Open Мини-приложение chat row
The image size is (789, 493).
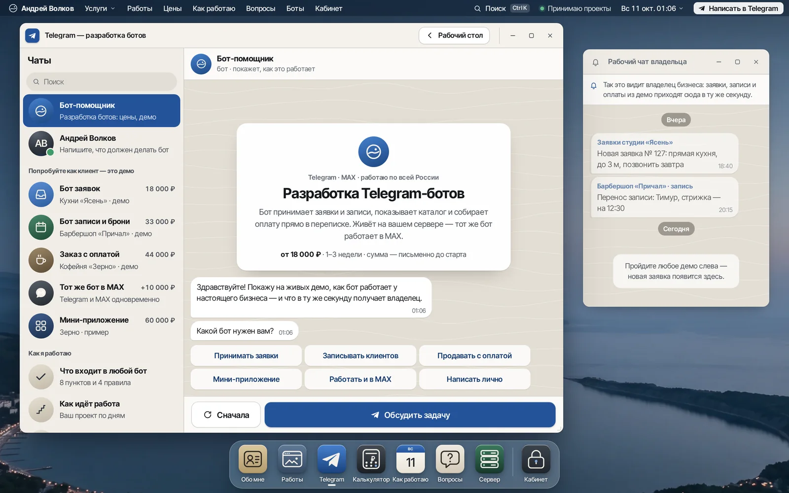point(102,326)
